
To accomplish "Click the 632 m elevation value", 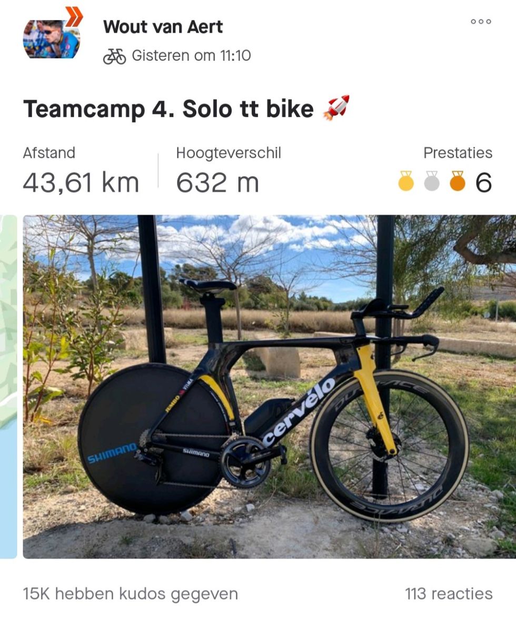I will [x=217, y=183].
